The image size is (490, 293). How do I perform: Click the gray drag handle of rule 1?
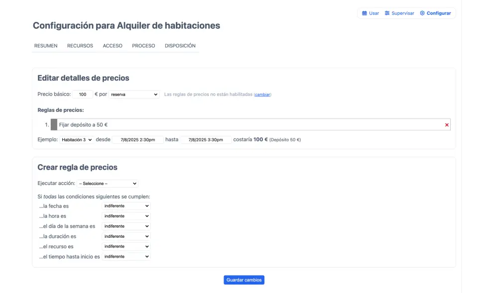click(x=54, y=125)
